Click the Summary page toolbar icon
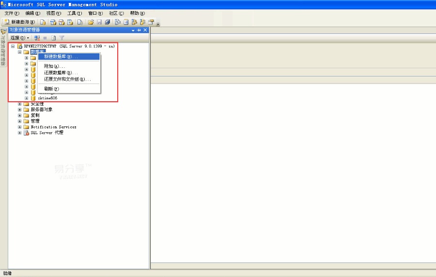This screenshot has width=436, height=277. [x=126, y=22]
